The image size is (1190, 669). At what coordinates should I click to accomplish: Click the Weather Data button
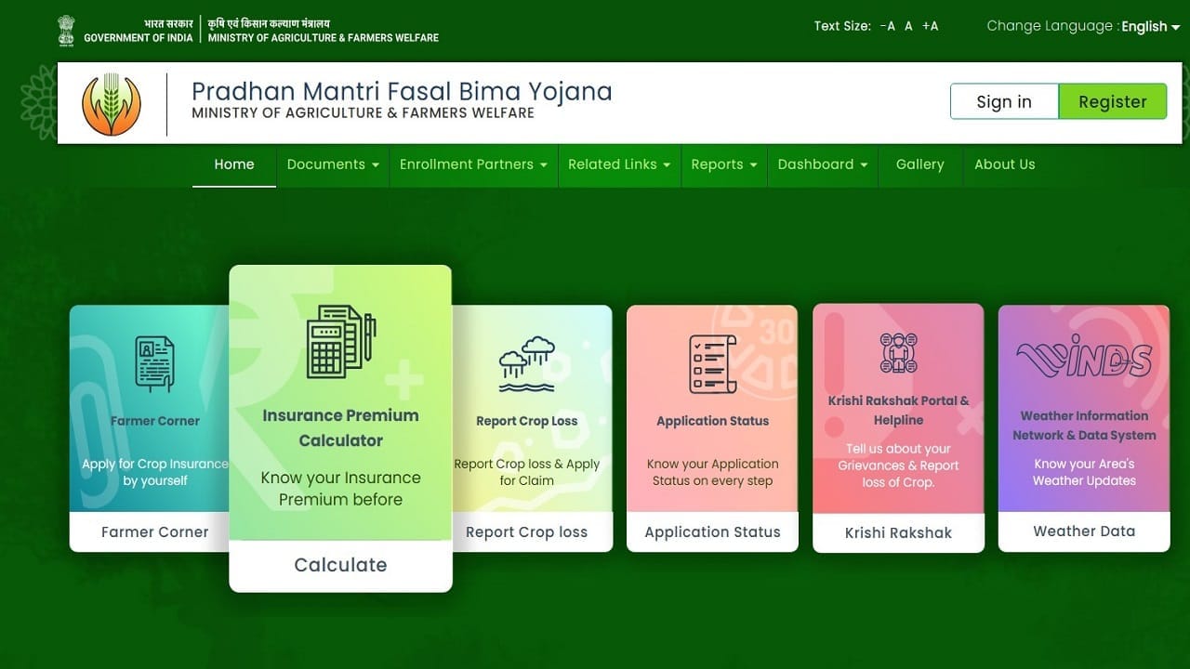point(1084,531)
